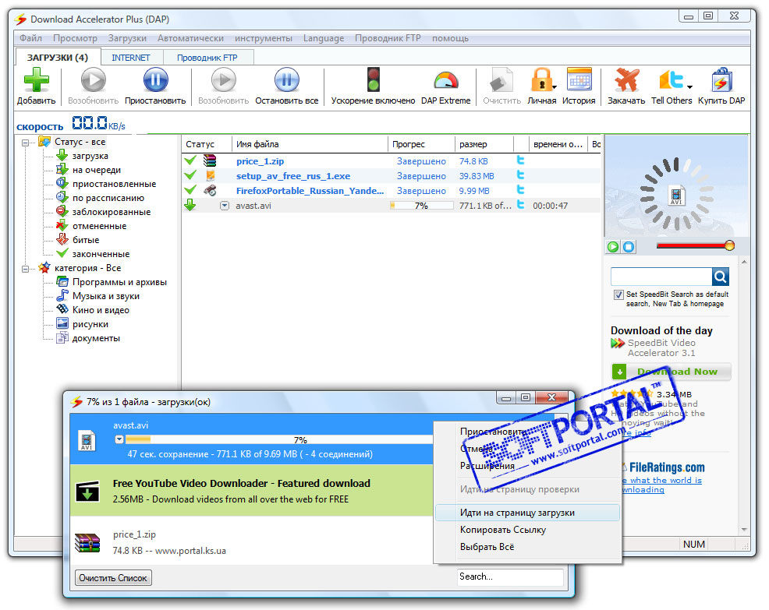Click the Download Now button
The width and height of the screenshot is (769, 610).
672,372
